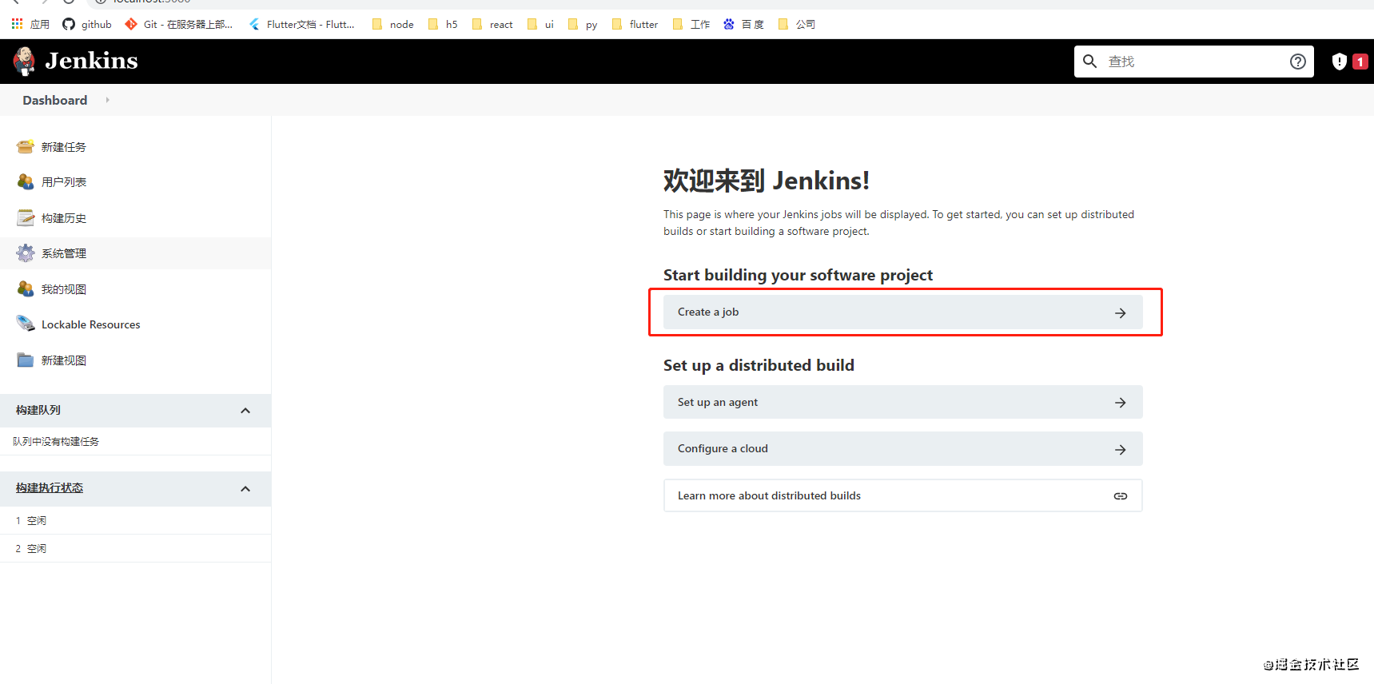Click the 用户列表 people icon
1374x684 pixels.
click(26, 182)
